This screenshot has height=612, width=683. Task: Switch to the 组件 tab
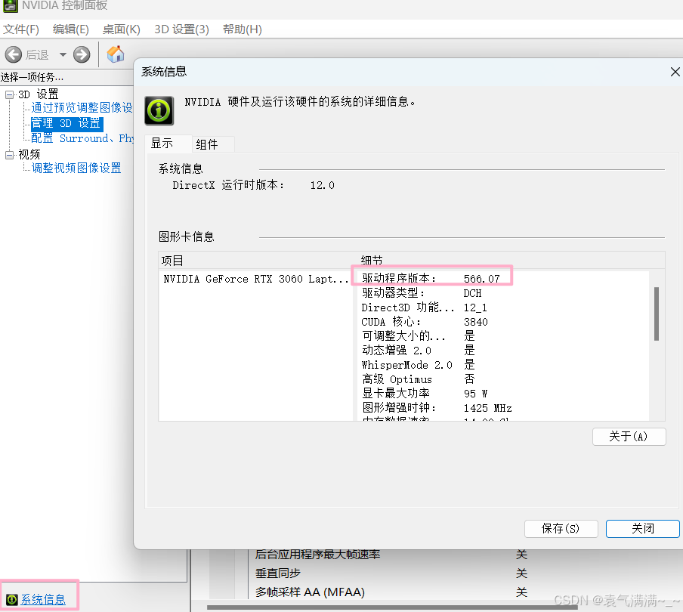click(213, 144)
